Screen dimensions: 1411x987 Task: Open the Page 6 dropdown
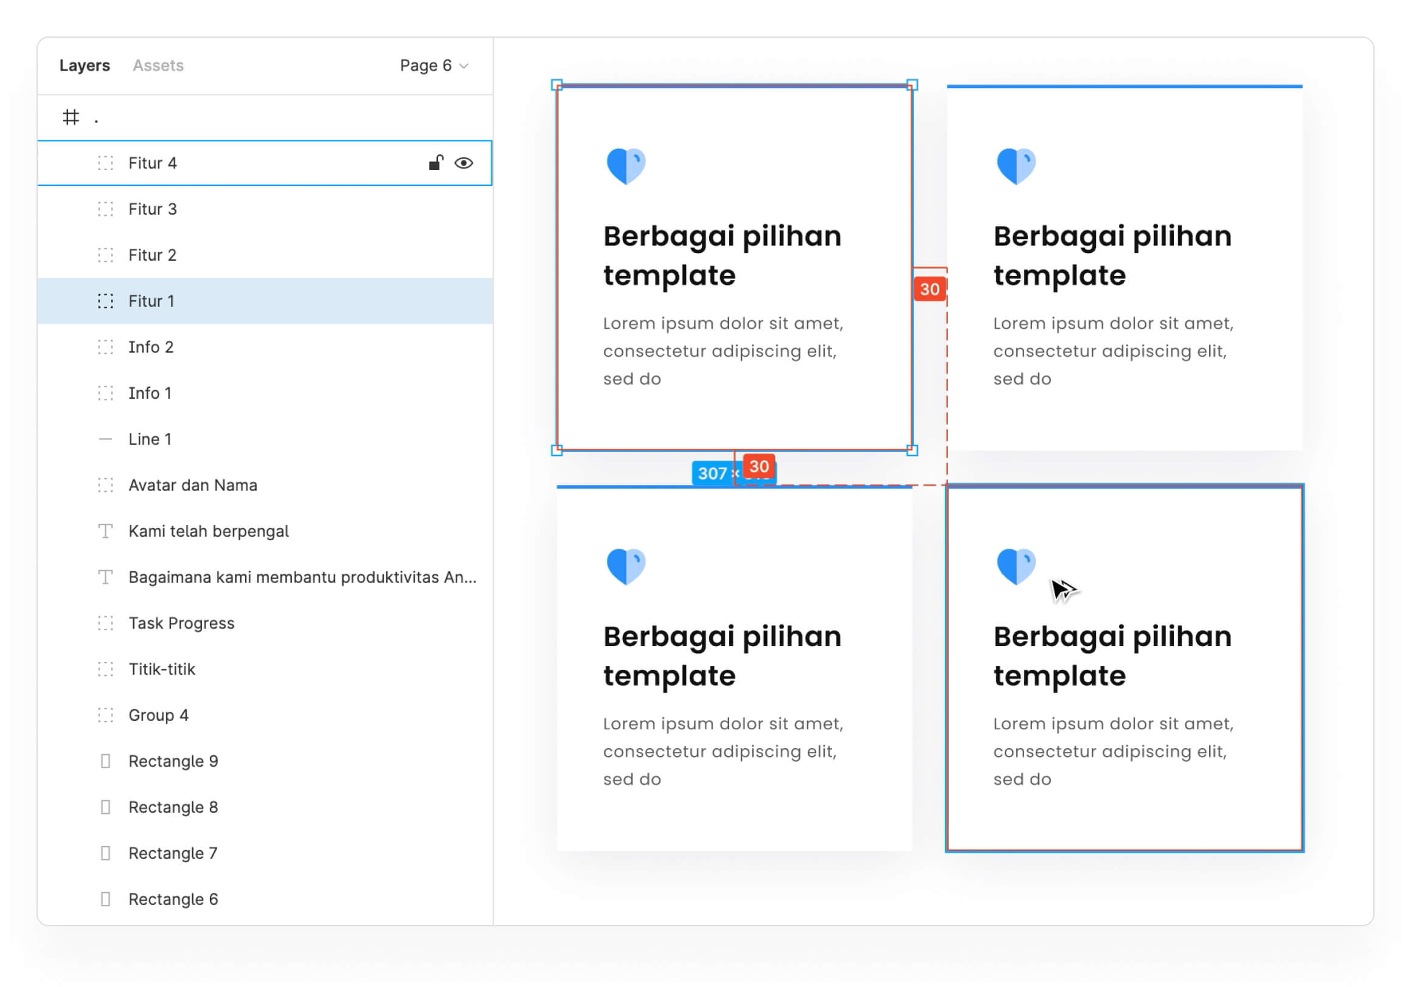[x=434, y=66]
